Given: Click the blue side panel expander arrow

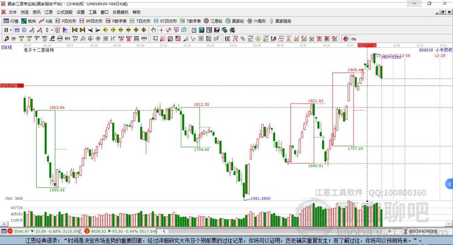Looking at the screenshot, I should pos(449,184).
